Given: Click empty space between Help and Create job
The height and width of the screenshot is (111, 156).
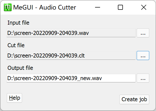Looking at the screenshot, I should [x=70, y=98].
